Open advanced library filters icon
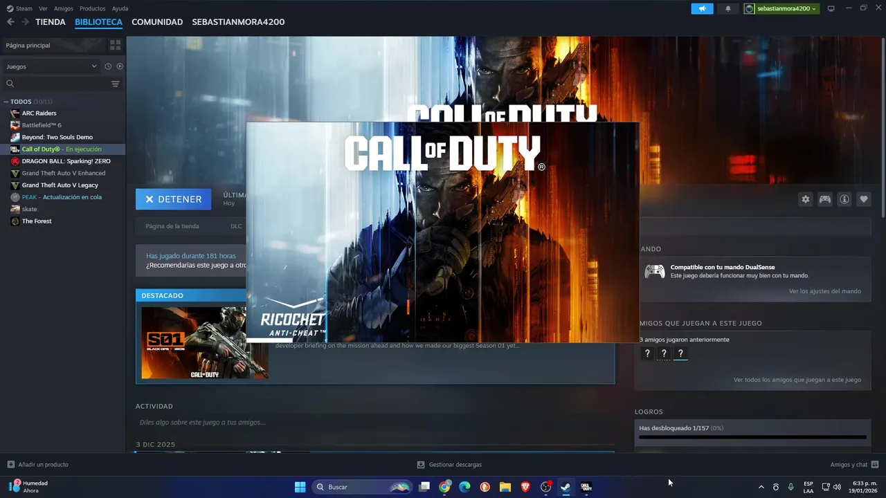This screenshot has width=886, height=498. (115, 84)
